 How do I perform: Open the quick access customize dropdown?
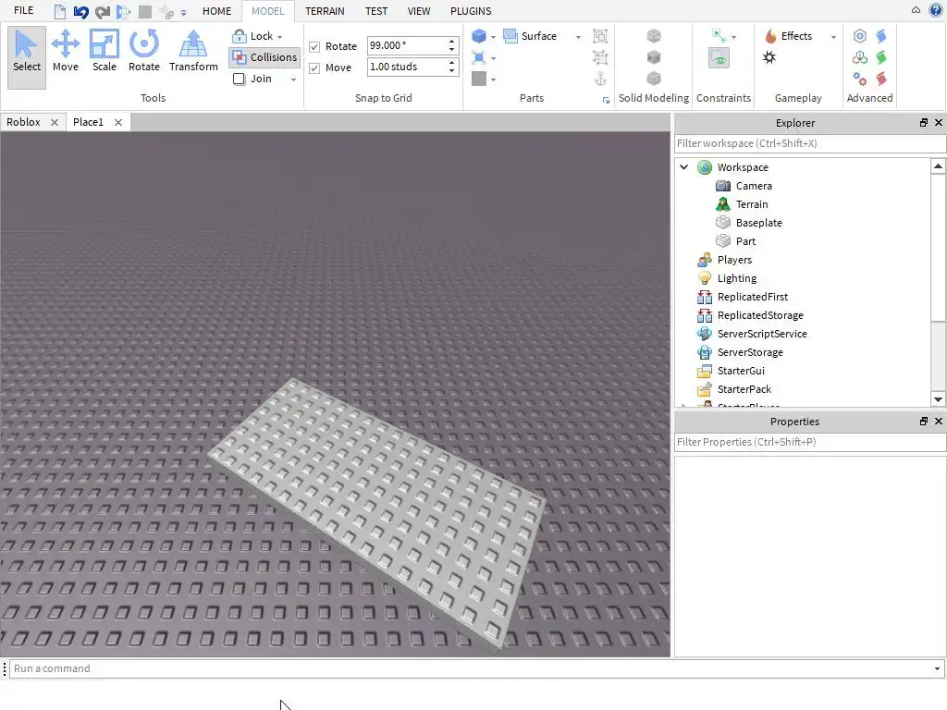pos(184,12)
